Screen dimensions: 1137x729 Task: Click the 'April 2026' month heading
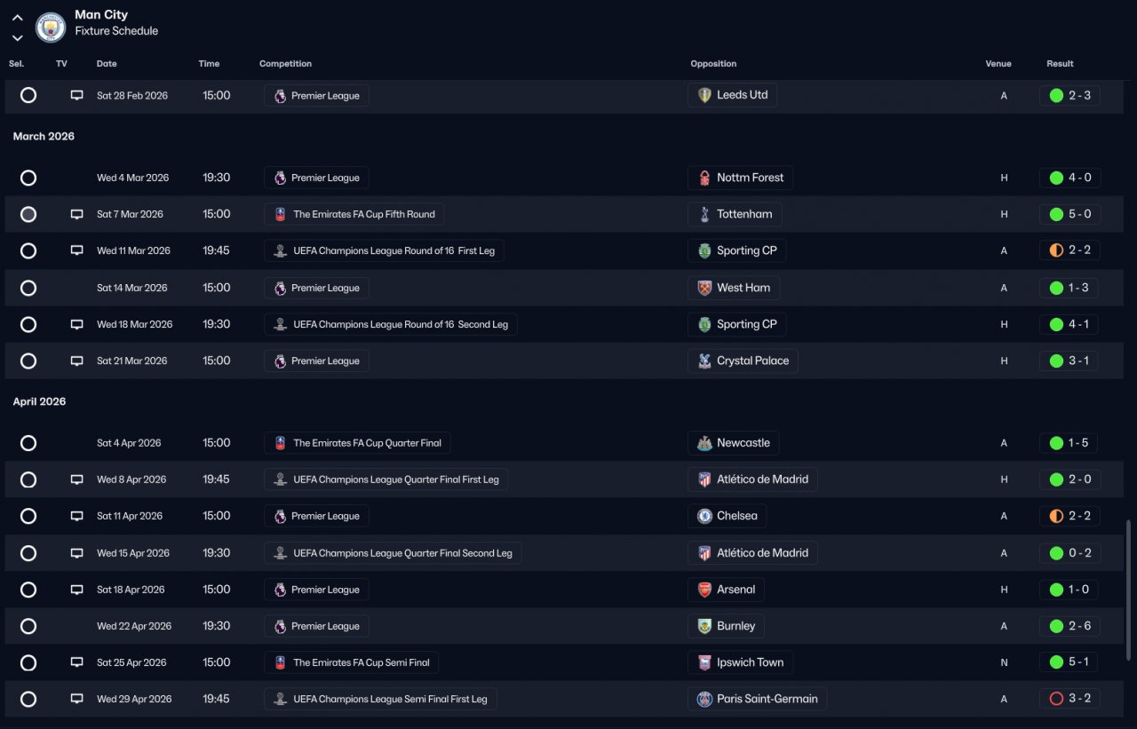(39, 401)
